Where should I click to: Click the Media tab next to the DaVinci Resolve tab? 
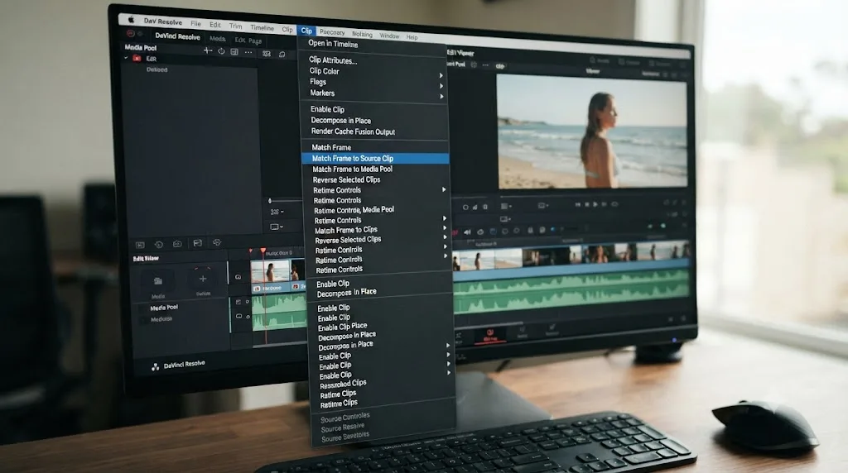point(218,38)
